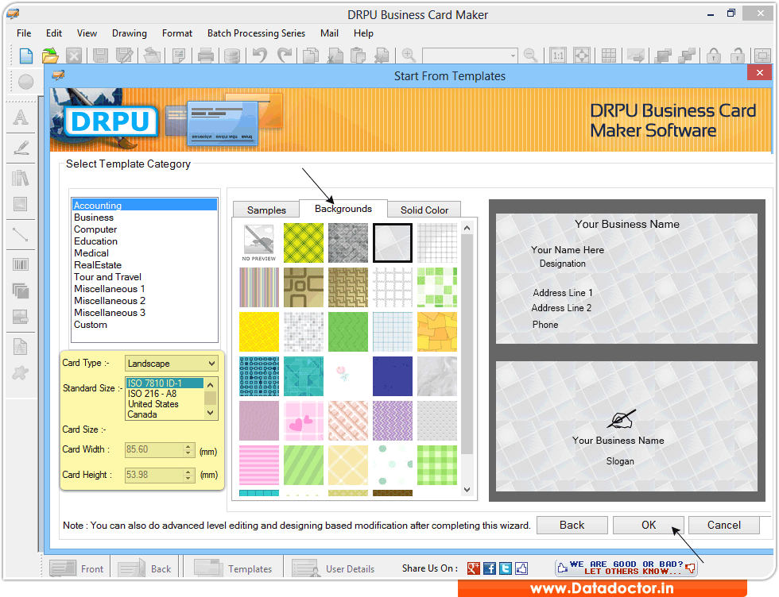Select 'Custom' template category

[90, 325]
